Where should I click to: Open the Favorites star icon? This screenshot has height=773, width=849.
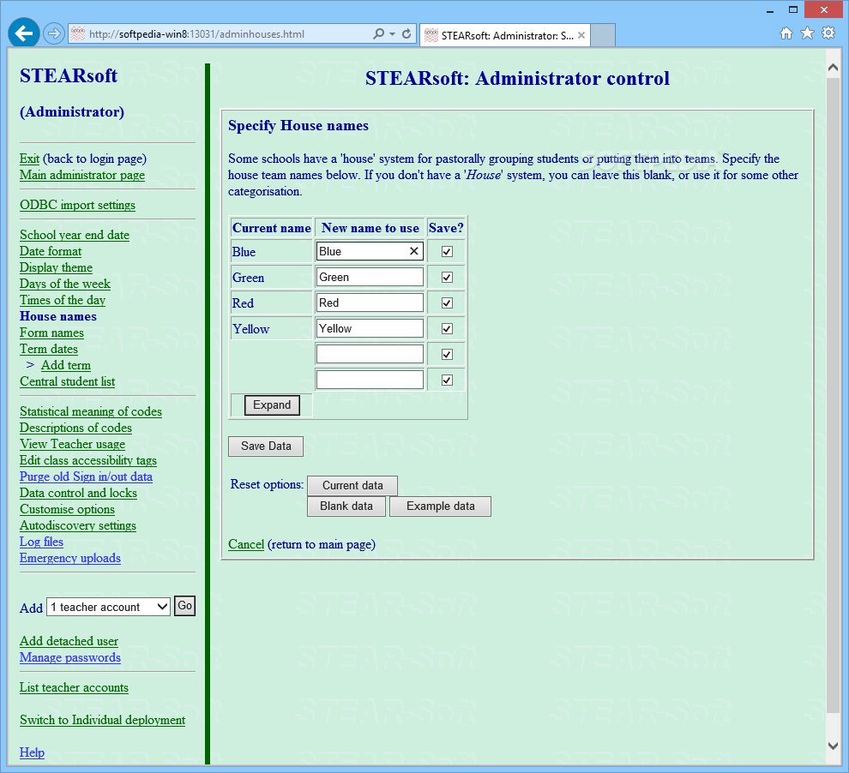click(x=807, y=33)
